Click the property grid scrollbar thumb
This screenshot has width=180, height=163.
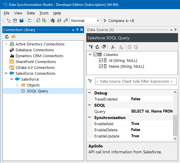coord(175,126)
